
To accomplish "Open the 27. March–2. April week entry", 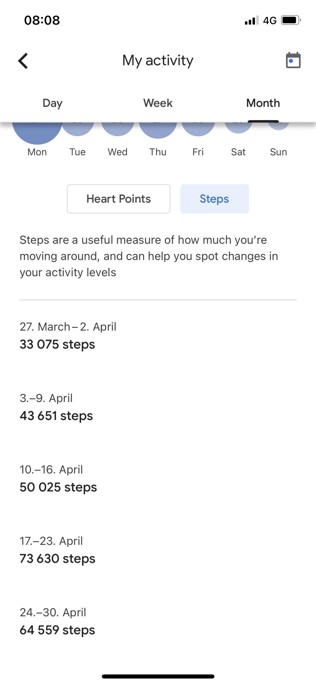I will point(68,336).
